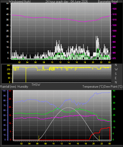The image size is (123, 147).
Task: Click the 100 humidity scale value
Action: pyautogui.click(x=4, y=91)
